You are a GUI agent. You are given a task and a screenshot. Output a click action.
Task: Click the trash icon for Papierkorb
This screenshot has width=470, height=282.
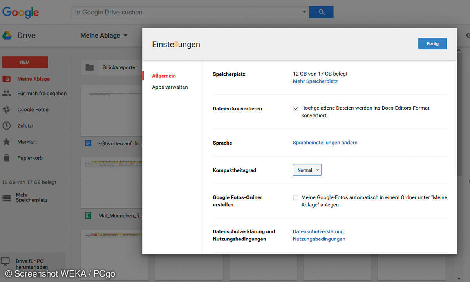[7, 158]
